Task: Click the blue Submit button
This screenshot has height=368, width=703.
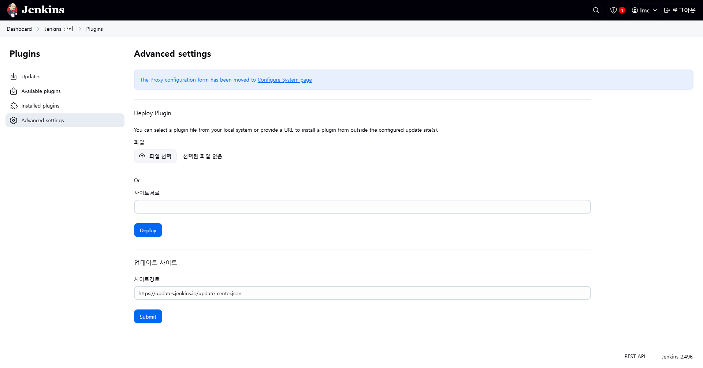Action: [148, 316]
